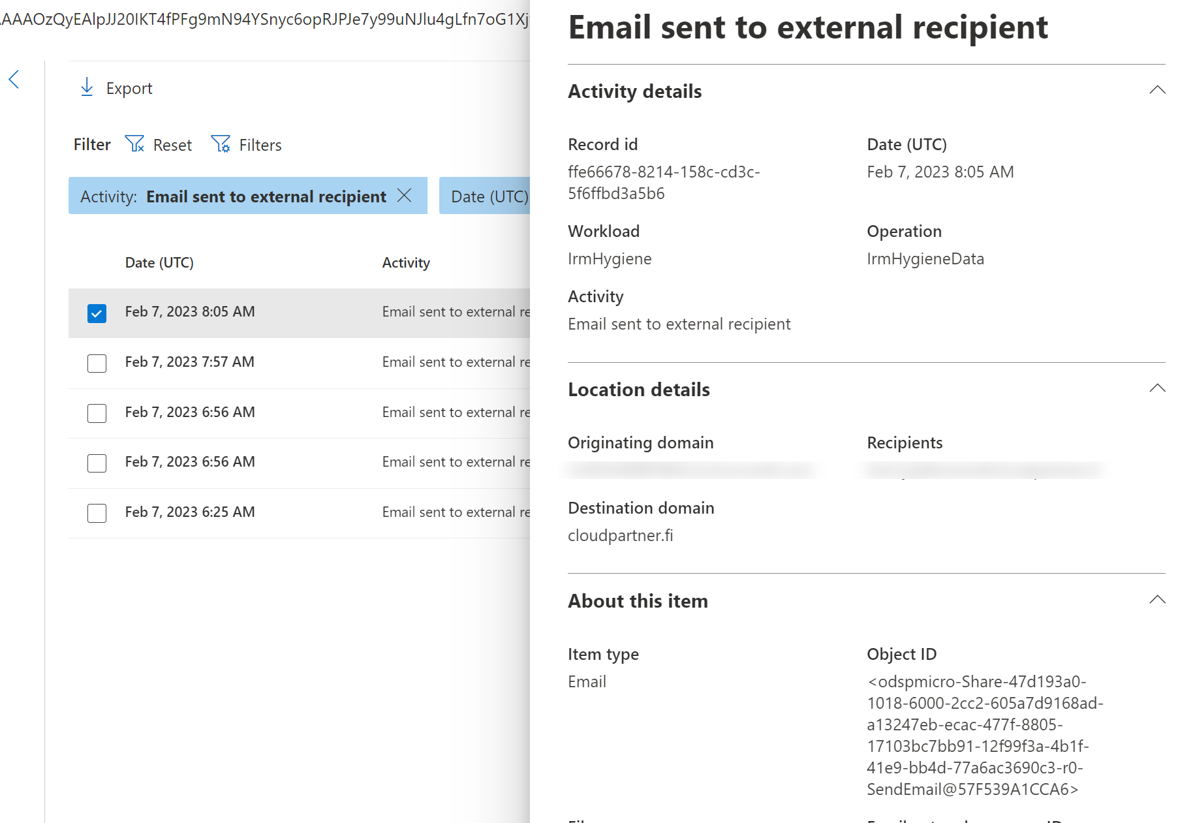
Task: Check the Feb 7, 2023 7:57 AM row
Action: [97, 364]
